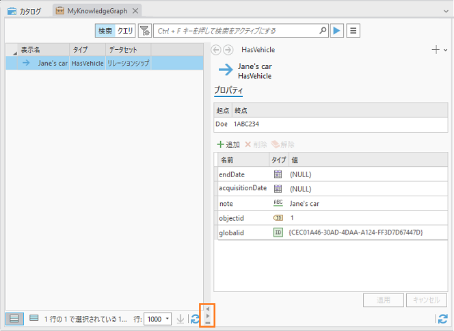Click the forward navigation arrow above details

coord(228,50)
